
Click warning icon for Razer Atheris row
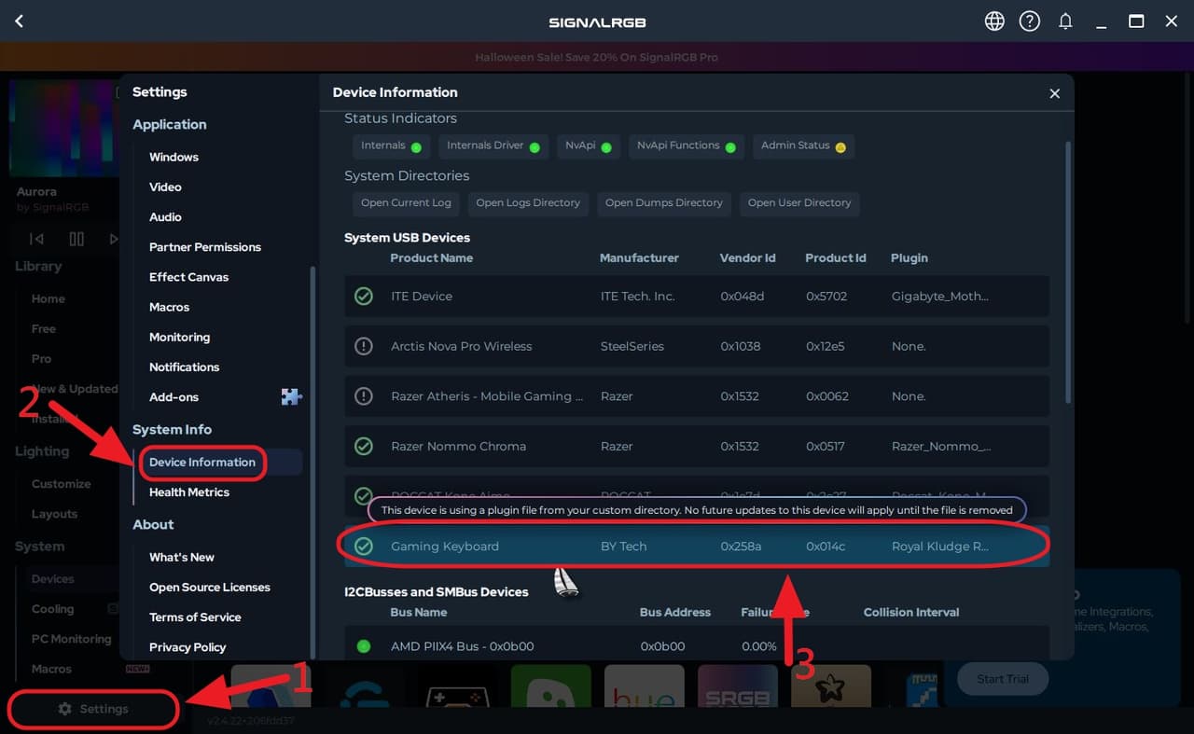(364, 396)
